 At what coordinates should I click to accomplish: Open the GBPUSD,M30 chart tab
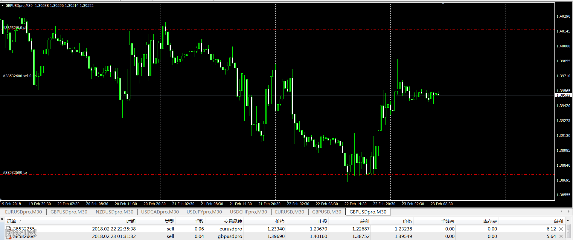(327, 212)
